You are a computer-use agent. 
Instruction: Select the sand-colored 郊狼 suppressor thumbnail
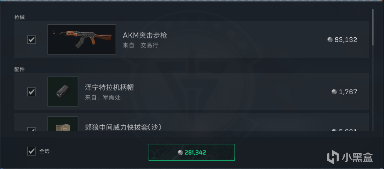click(63, 124)
